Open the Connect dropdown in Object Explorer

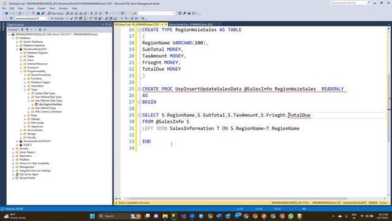13,29
